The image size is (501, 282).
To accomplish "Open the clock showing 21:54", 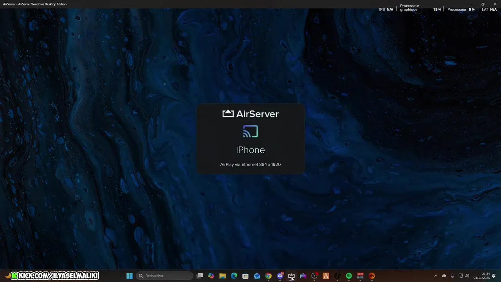I will [x=482, y=276].
